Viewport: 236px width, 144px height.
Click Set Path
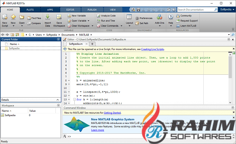pyautogui.click(x=142, y=23)
